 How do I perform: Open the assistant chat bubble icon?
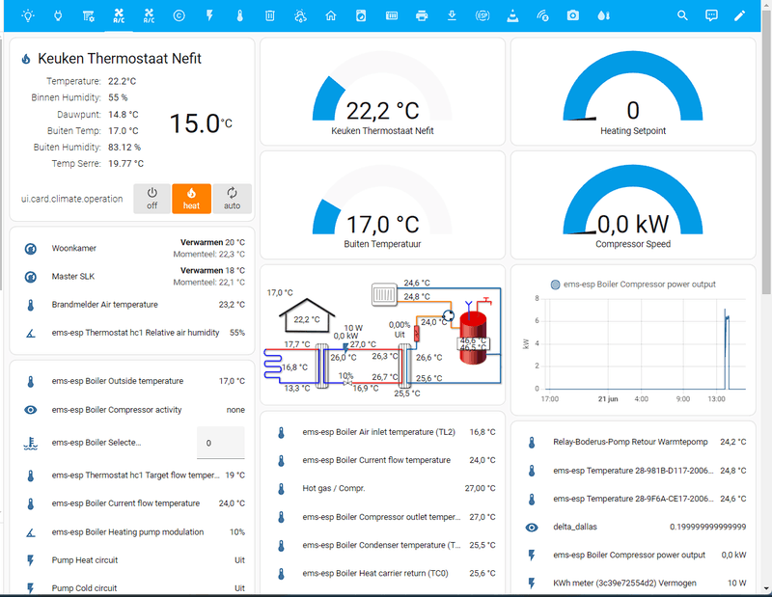[711, 15]
